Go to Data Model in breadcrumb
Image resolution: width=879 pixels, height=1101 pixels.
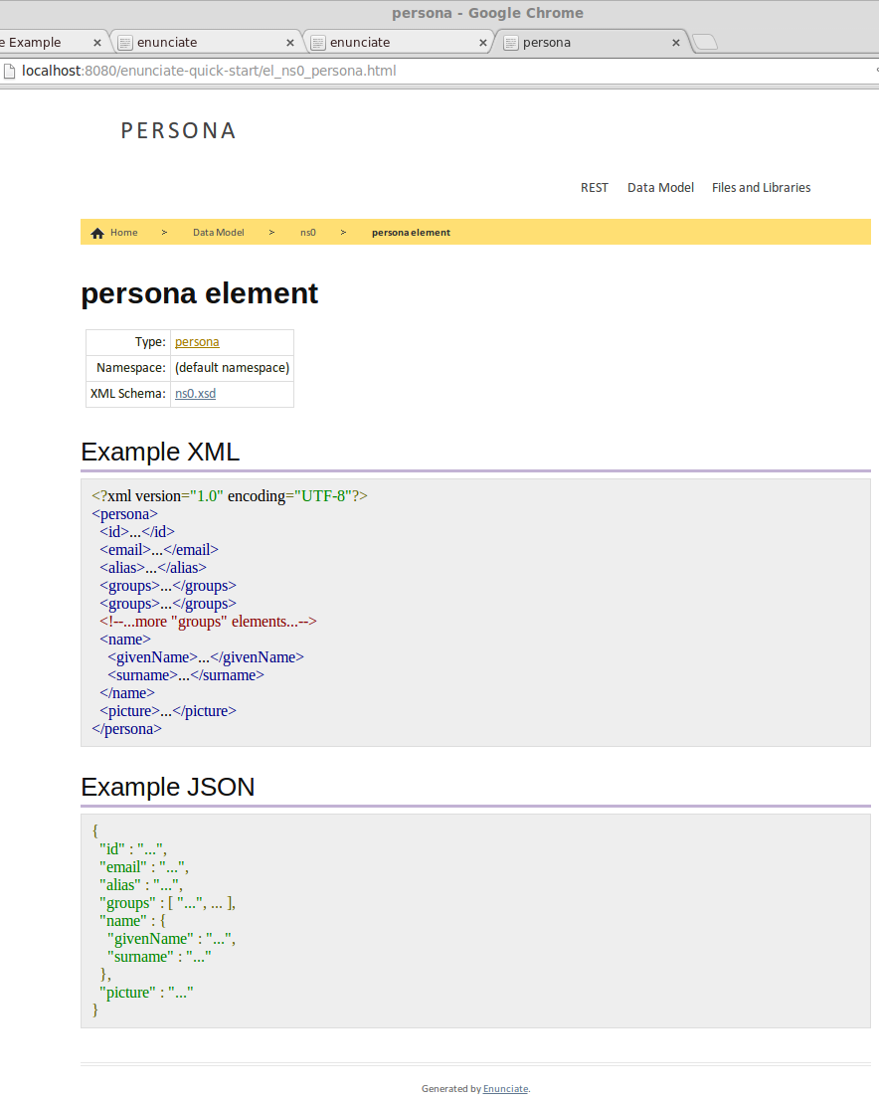coord(219,233)
